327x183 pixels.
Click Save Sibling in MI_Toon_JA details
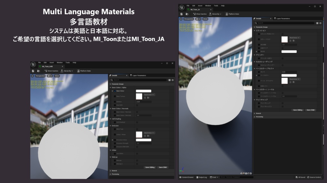pos(298,110)
